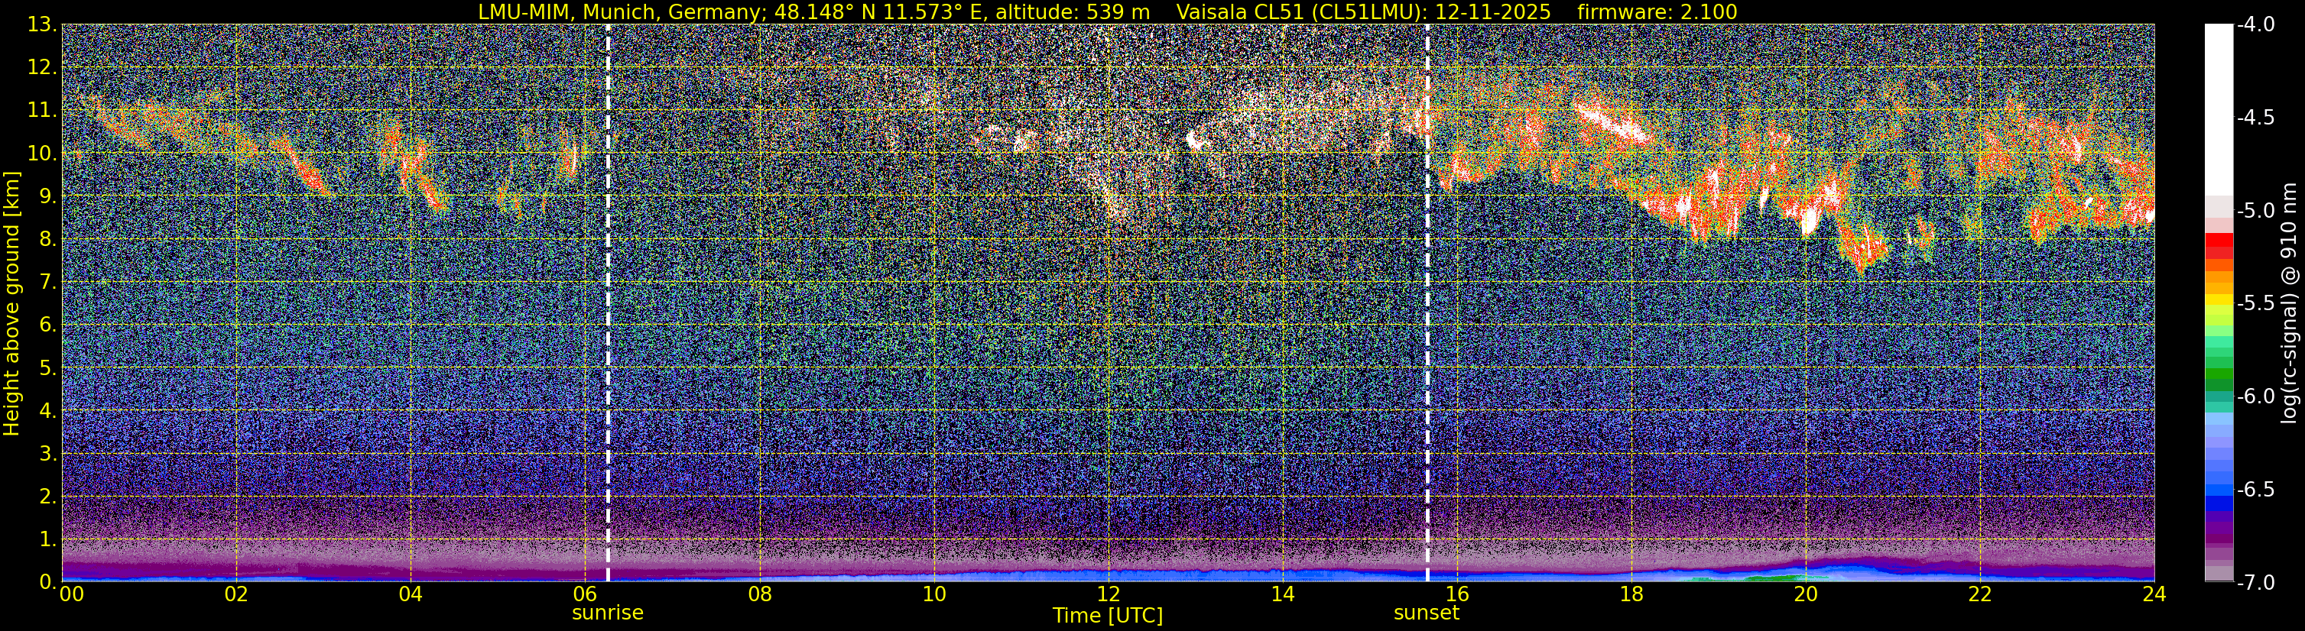Click the 10. height axis tick label

[42, 153]
